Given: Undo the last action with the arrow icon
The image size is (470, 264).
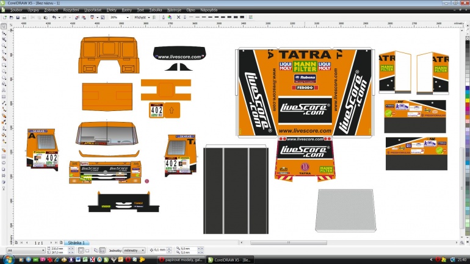Looking at the screenshot, I should click(54, 17).
